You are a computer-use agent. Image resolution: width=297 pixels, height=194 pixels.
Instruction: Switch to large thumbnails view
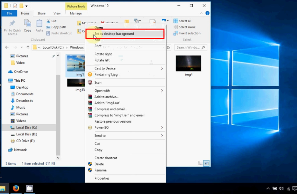tap(206, 163)
